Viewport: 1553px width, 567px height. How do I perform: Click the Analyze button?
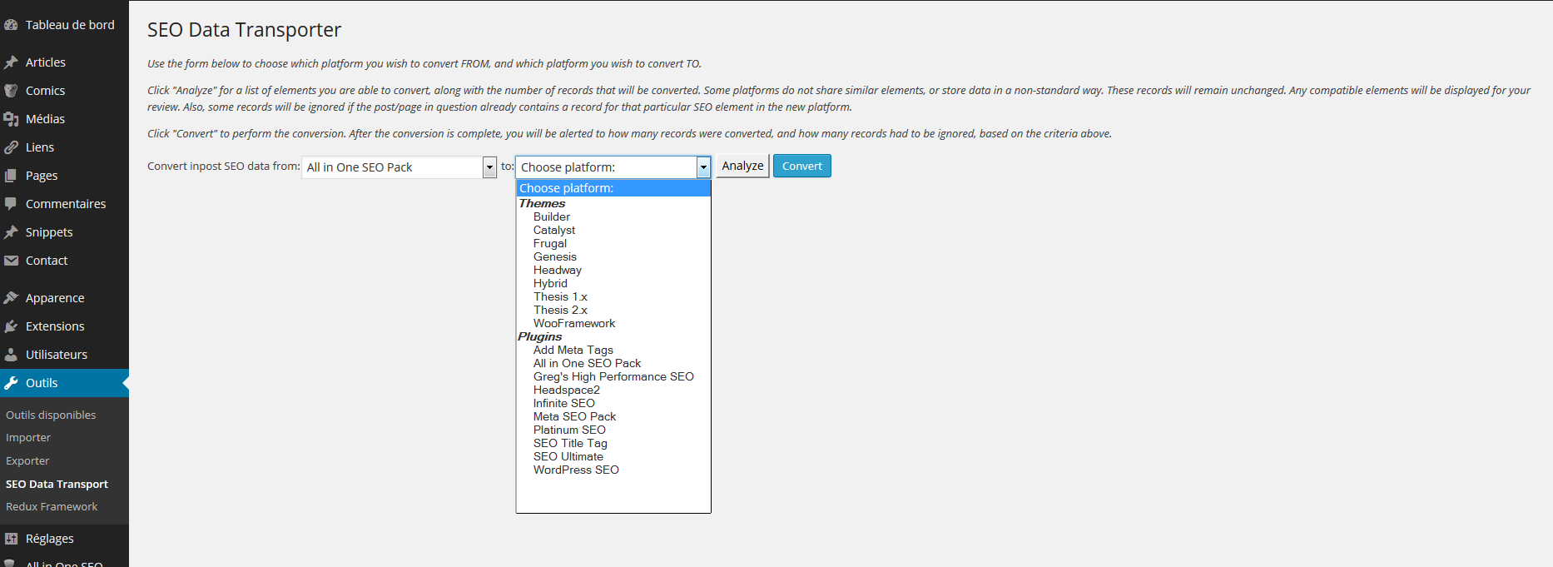(742, 166)
